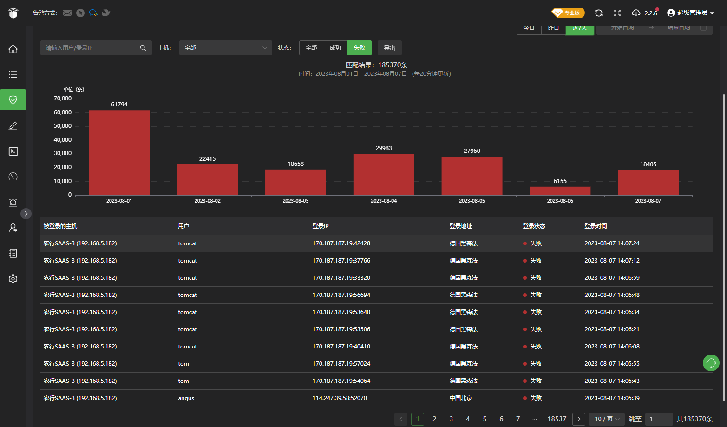Image resolution: width=727 pixels, height=427 pixels.
Task: Open the log notebook icon in sidebar
Action: (13, 253)
